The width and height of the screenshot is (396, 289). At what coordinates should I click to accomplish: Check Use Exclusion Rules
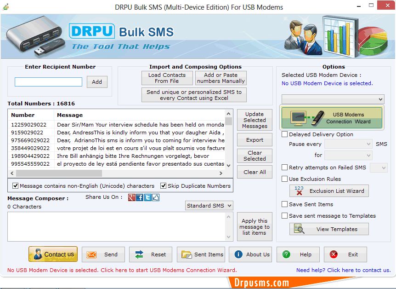285,179
